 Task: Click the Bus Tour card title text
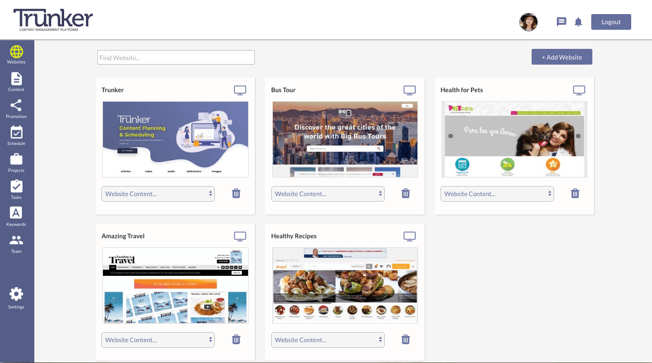pyautogui.click(x=283, y=90)
